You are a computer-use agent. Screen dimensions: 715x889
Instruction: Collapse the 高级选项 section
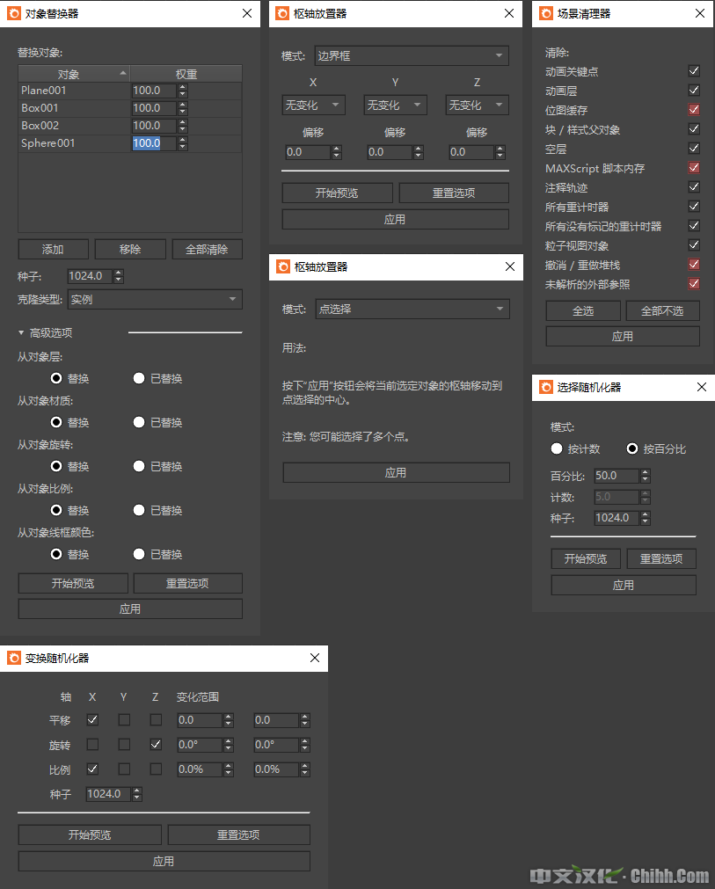tap(22, 333)
